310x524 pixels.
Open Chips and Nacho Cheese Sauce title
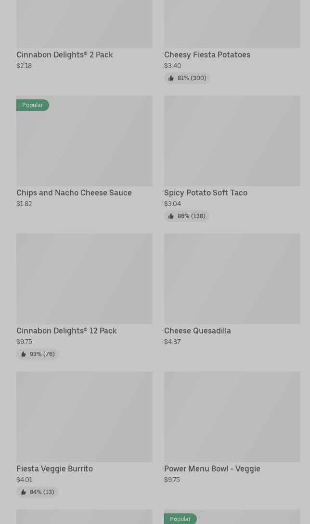[x=74, y=193]
